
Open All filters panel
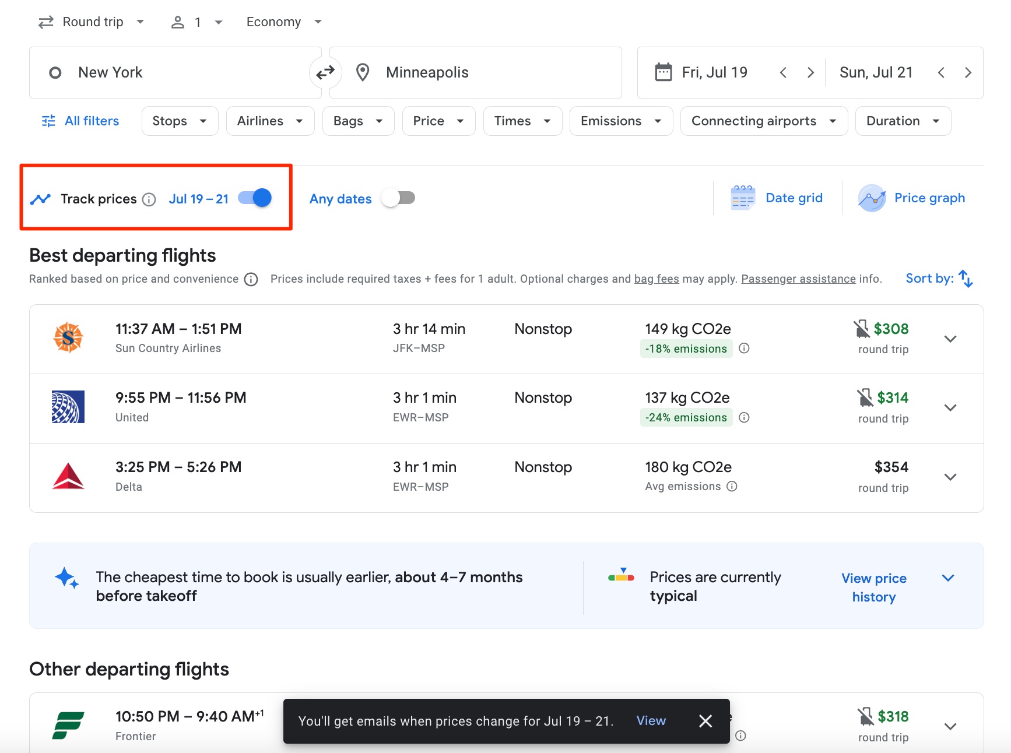coord(80,121)
